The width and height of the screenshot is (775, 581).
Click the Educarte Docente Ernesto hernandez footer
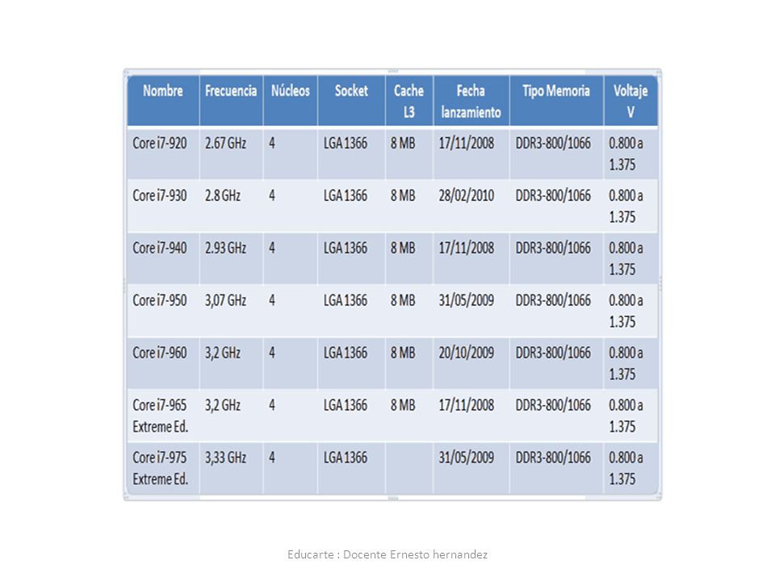point(387,554)
